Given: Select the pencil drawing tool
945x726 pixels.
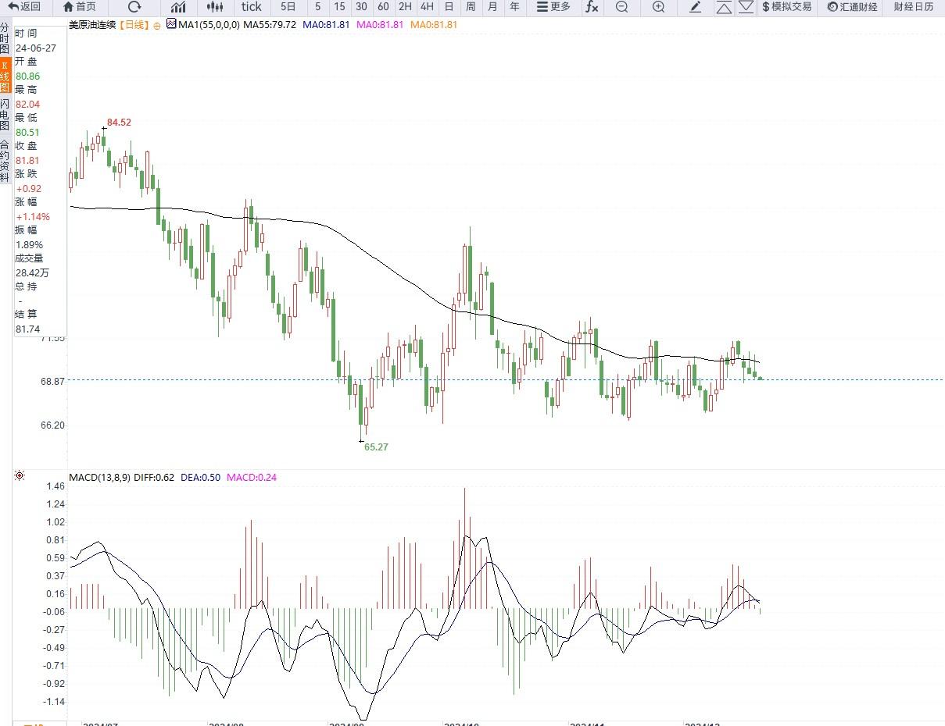Looking at the screenshot, I should (696, 7).
